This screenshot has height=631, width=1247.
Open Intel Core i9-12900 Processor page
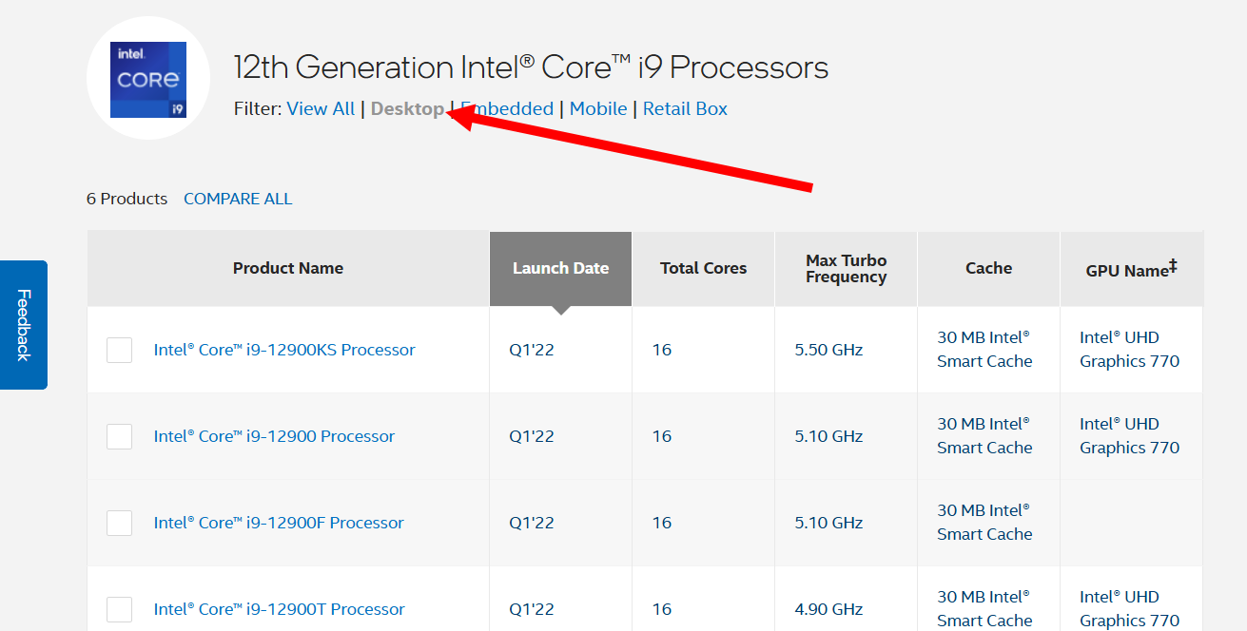point(274,436)
